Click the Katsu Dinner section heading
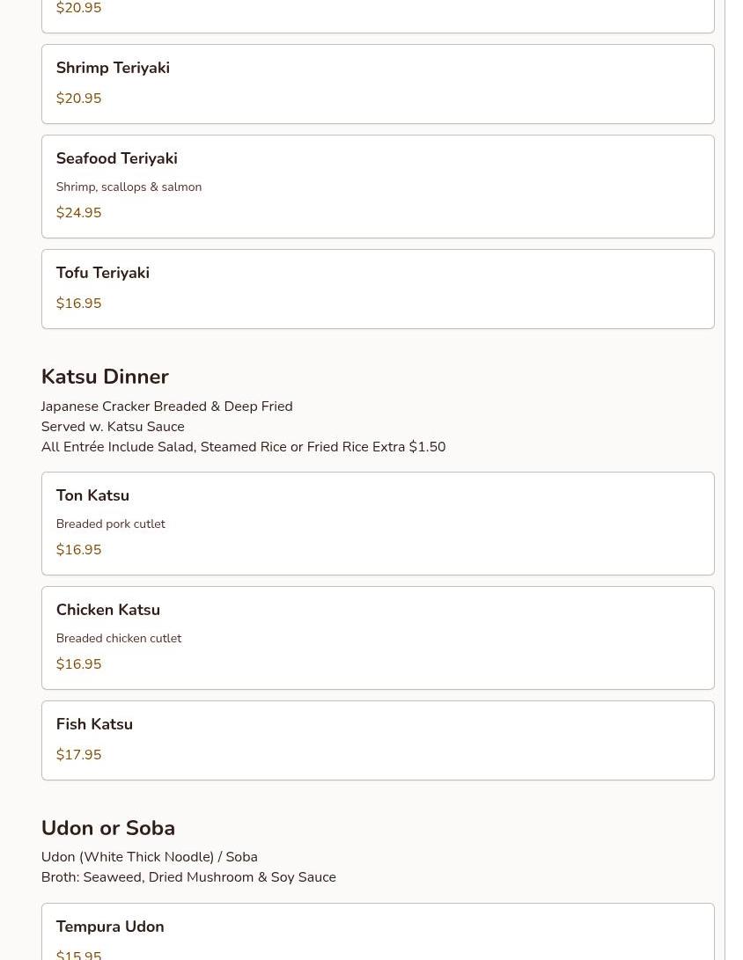743x960 pixels. tap(105, 377)
